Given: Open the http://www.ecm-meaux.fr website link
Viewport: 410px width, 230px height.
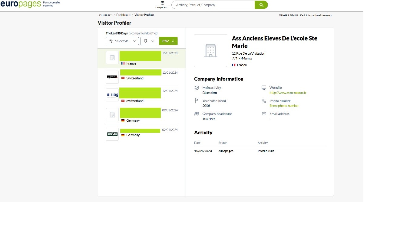Looking at the screenshot, I should (x=288, y=93).
